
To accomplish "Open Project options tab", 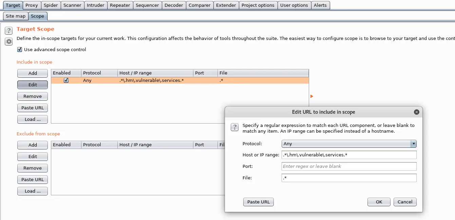I will tap(258, 5).
